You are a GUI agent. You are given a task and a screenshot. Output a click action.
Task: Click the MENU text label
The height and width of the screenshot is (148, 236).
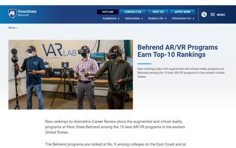coord(221,15)
